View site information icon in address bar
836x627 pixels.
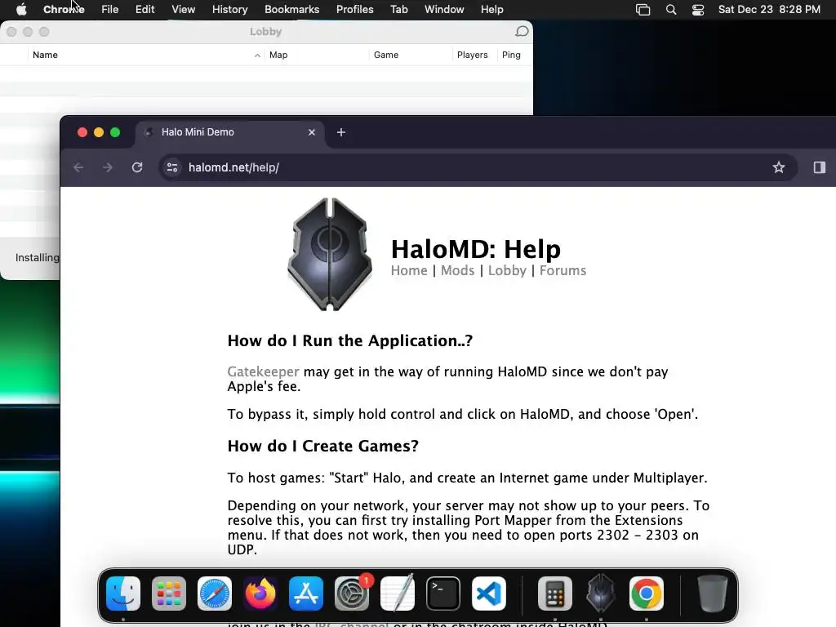tap(172, 167)
